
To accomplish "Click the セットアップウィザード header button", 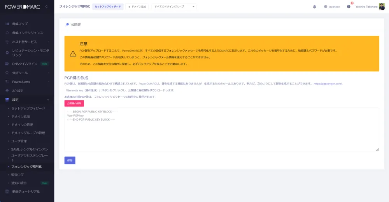I will click(x=108, y=7).
